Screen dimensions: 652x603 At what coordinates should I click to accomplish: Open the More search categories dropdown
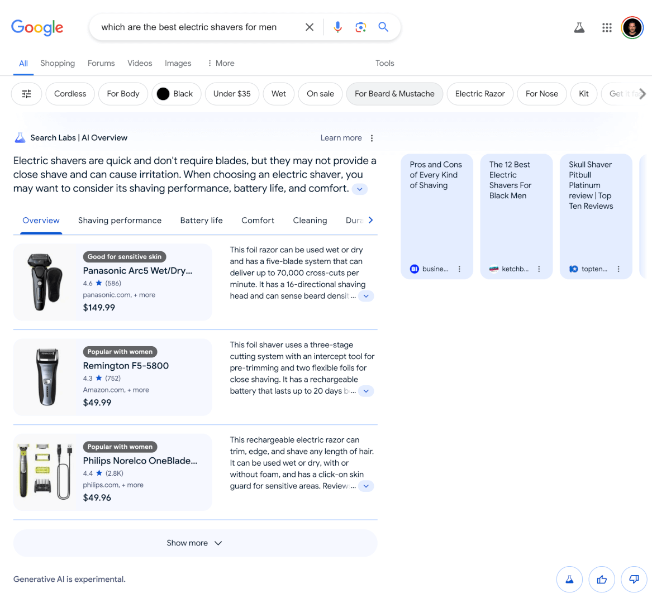pyautogui.click(x=221, y=63)
